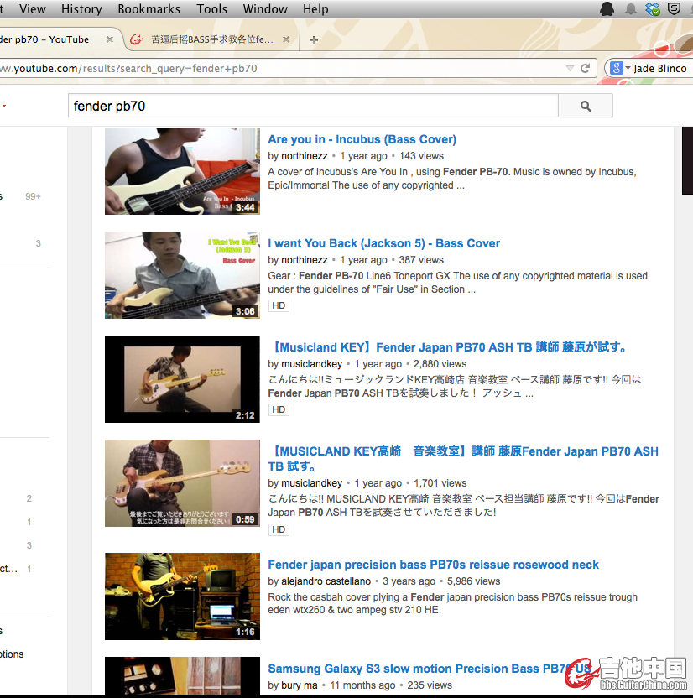The image size is (693, 698).
Task: Open the History menu
Action: [x=81, y=9]
